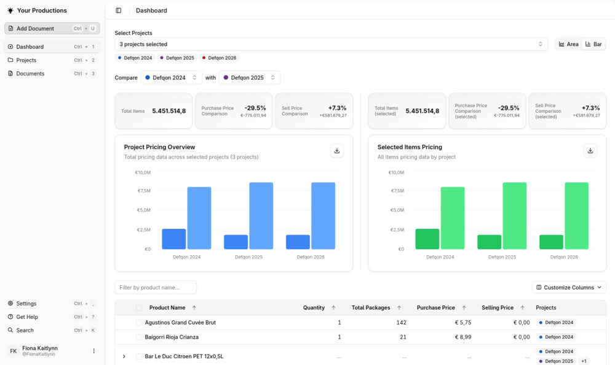Screen dimensions: 615x365
Task: Open Projects in the sidebar
Action: pos(26,60)
